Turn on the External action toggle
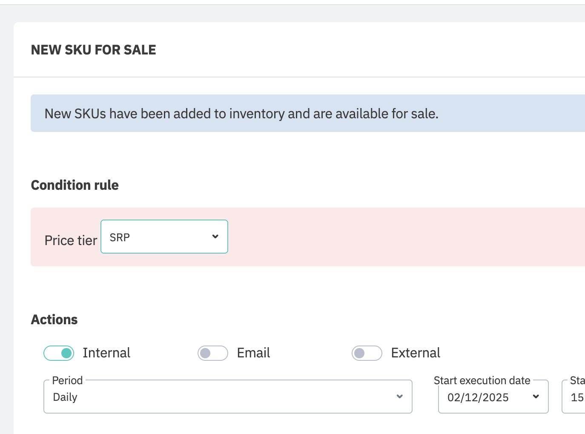 click(367, 353)
